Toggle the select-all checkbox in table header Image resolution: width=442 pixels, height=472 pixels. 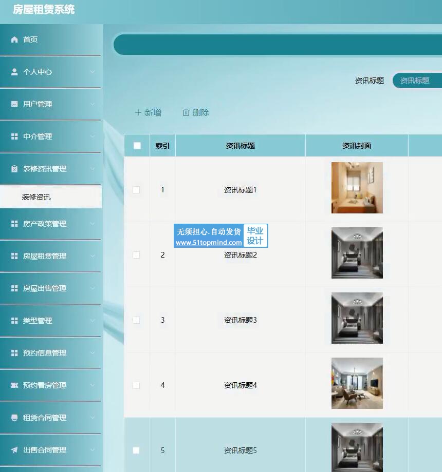coord(137,146)
